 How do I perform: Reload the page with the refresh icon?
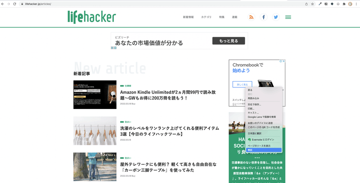(15, 4)
